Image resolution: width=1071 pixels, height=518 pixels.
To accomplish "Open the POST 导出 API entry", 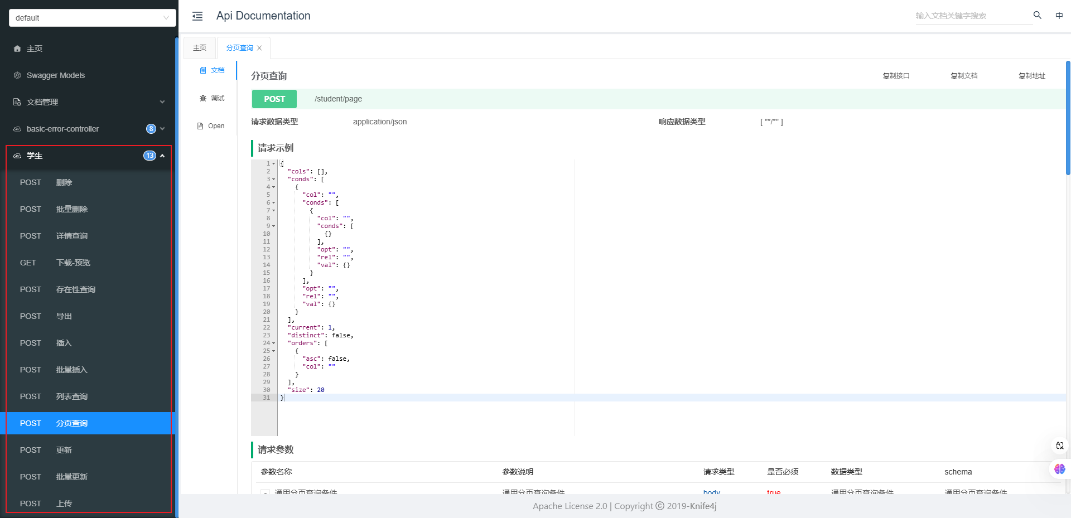I will click(x=88, y=316).
